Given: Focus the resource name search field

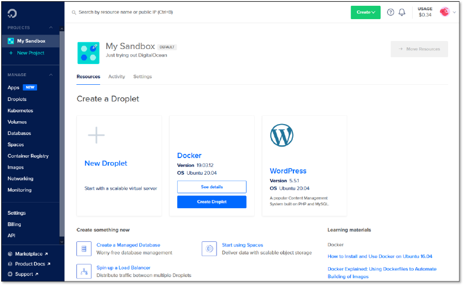Looking at the screenshot, I should pyautogui.click(x=174, y=12).
